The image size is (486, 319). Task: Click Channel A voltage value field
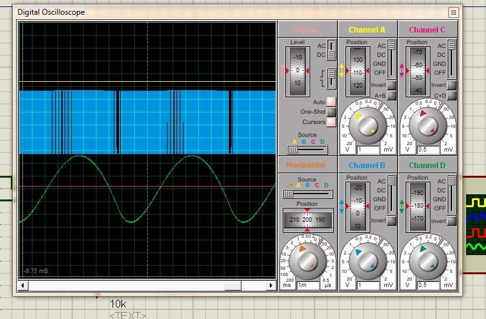point(368,150)
